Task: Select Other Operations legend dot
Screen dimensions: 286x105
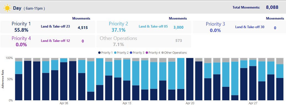Action: click(x=163, y=53)
